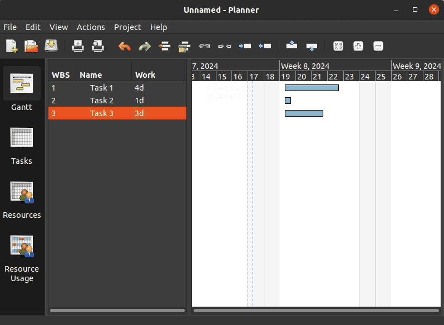Image resolution: width=444 pixels, height=325 pixels.
Task: Zoom to fit the whole project
Action: [338, 46]
